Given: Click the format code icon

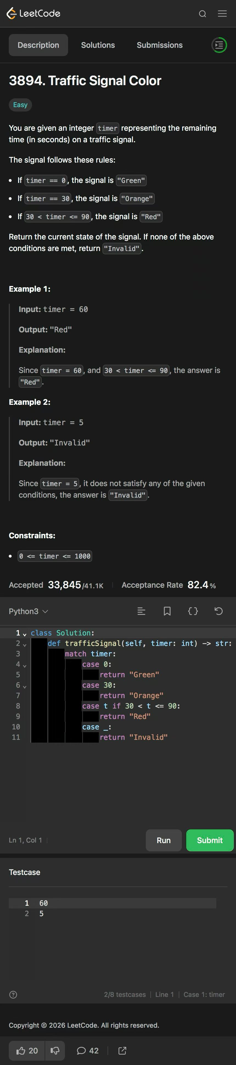Looking at the screenshot, I should click(141, 611).
